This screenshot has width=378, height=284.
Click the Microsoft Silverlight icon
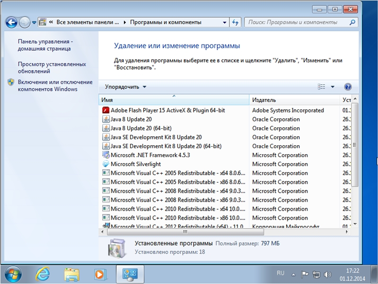(105, 164)
